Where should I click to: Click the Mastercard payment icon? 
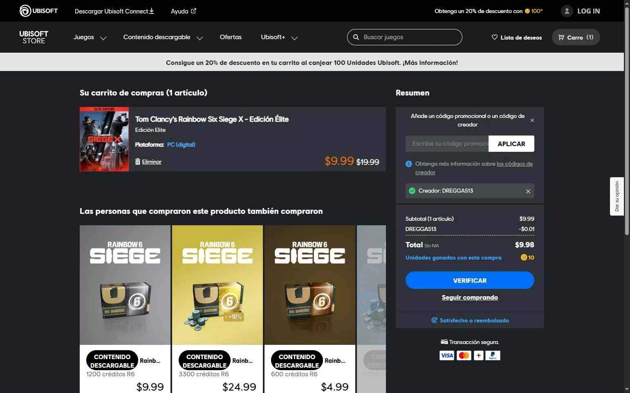pos(464,355)
